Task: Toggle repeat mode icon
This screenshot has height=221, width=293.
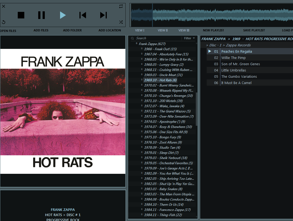Action: 121,6
